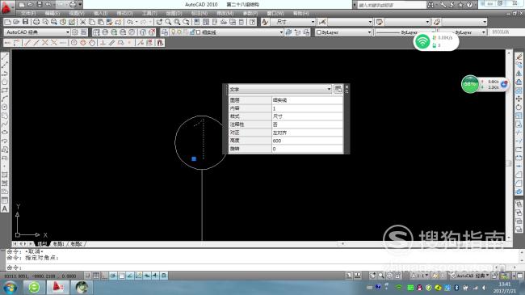Viewport: 525px width, 295px height.
Task: Open the 窗口(W) menu
Action: (275, 13)
